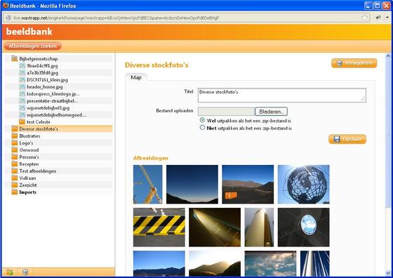Click image icon next to DSCN7161_klein.jpg
Image resolution: width=393 pixels, height=278 pixels.
[x=22, y=80]
